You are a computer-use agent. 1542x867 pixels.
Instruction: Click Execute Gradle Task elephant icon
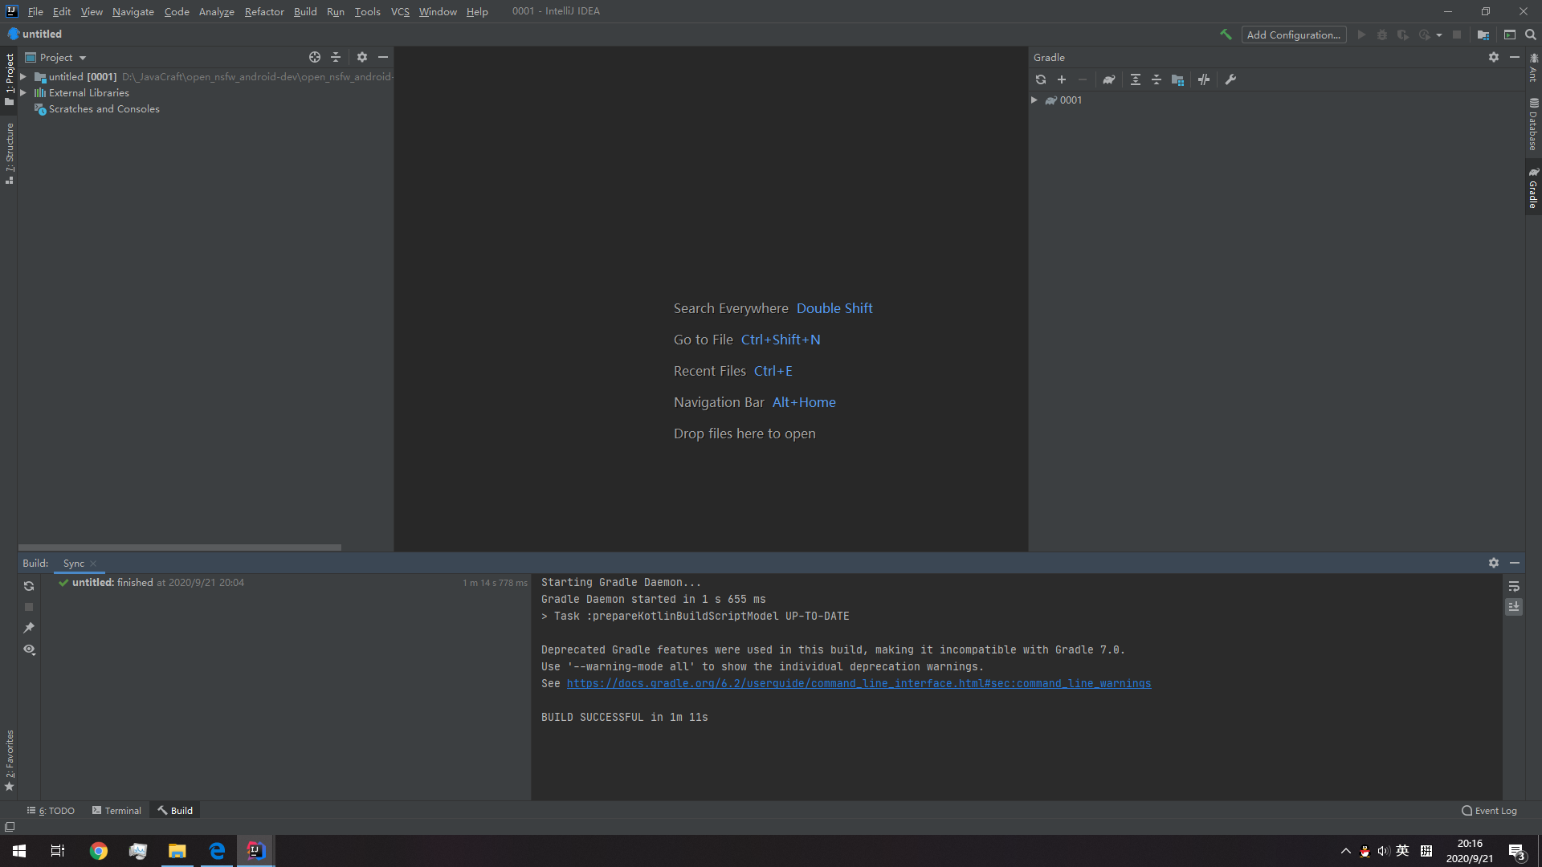[1109, 79]
